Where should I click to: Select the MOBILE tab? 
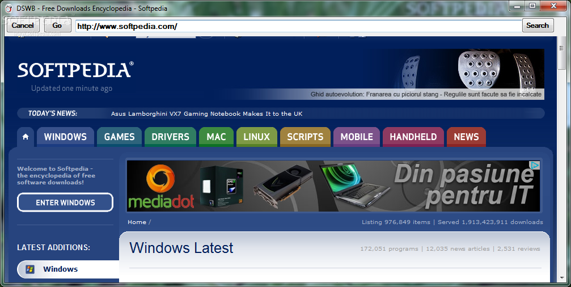click(x=357, y=137)
